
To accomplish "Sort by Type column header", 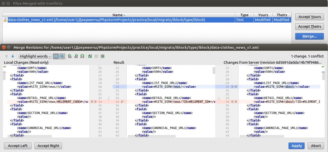I will (x=244, y=15).
